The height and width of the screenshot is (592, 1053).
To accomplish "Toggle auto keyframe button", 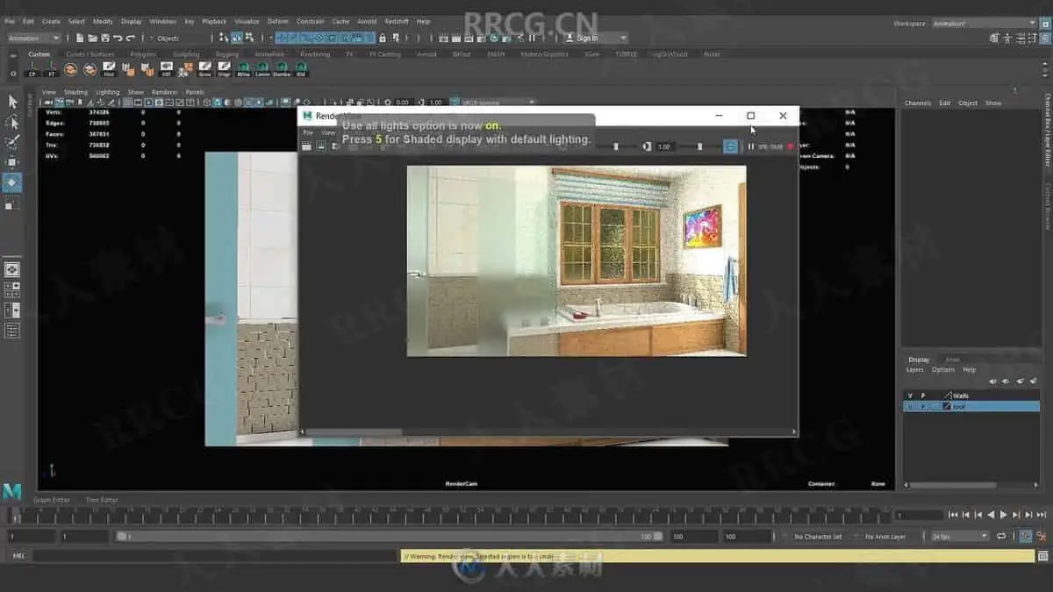I will (x=1025, y=536).
